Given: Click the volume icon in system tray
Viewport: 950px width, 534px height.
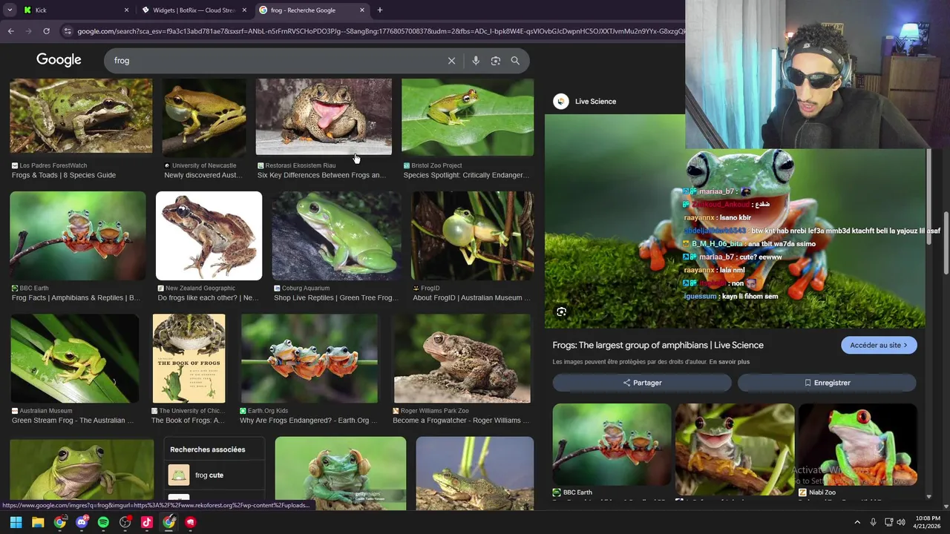Looking at the screenshot, I should [901, 522].
